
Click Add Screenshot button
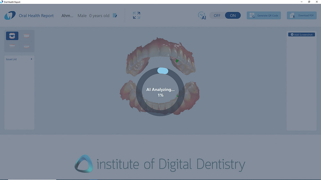point(301,35)
